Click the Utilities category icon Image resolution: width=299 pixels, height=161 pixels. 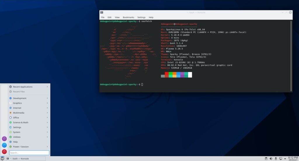[11, 137]
